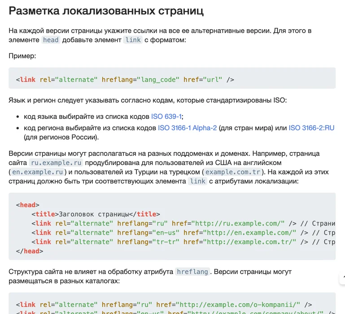Click the code line with hreflang="ru" ru.example.com
The height and width of the screenshot is (314, 345).
(x=183, y=223)
